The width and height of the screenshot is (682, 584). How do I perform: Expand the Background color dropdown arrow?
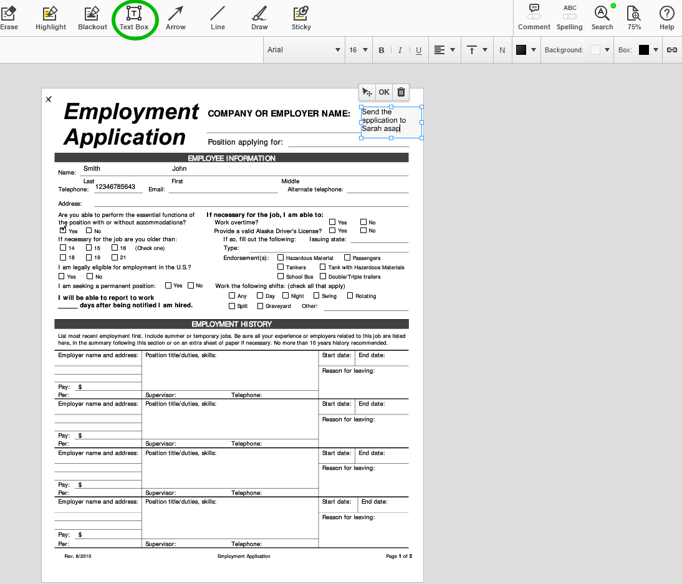607,50
